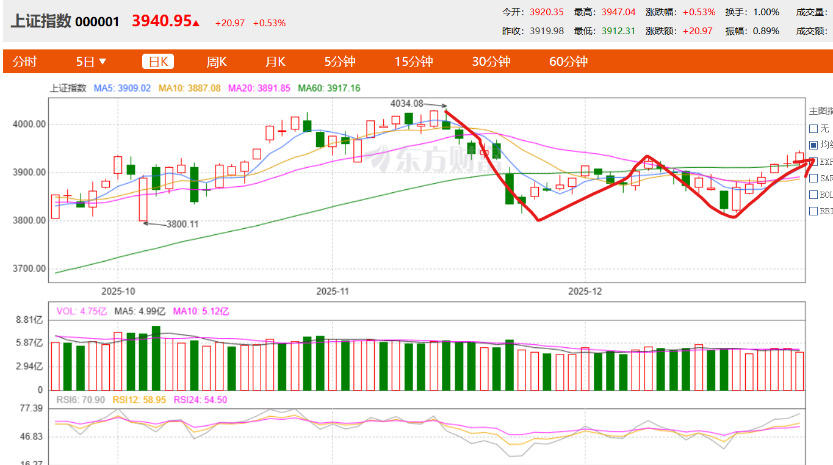
Task: Click the 最高 value 3947.04
Action: 618,12
